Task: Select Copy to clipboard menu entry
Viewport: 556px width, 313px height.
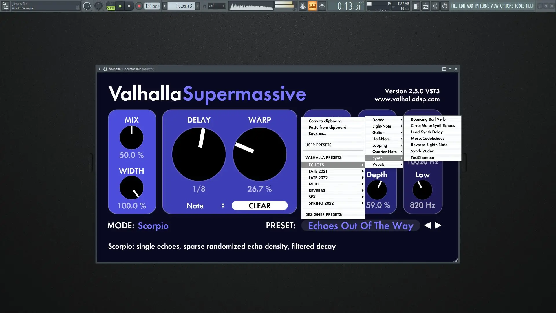Action: (x=325, y=121)
